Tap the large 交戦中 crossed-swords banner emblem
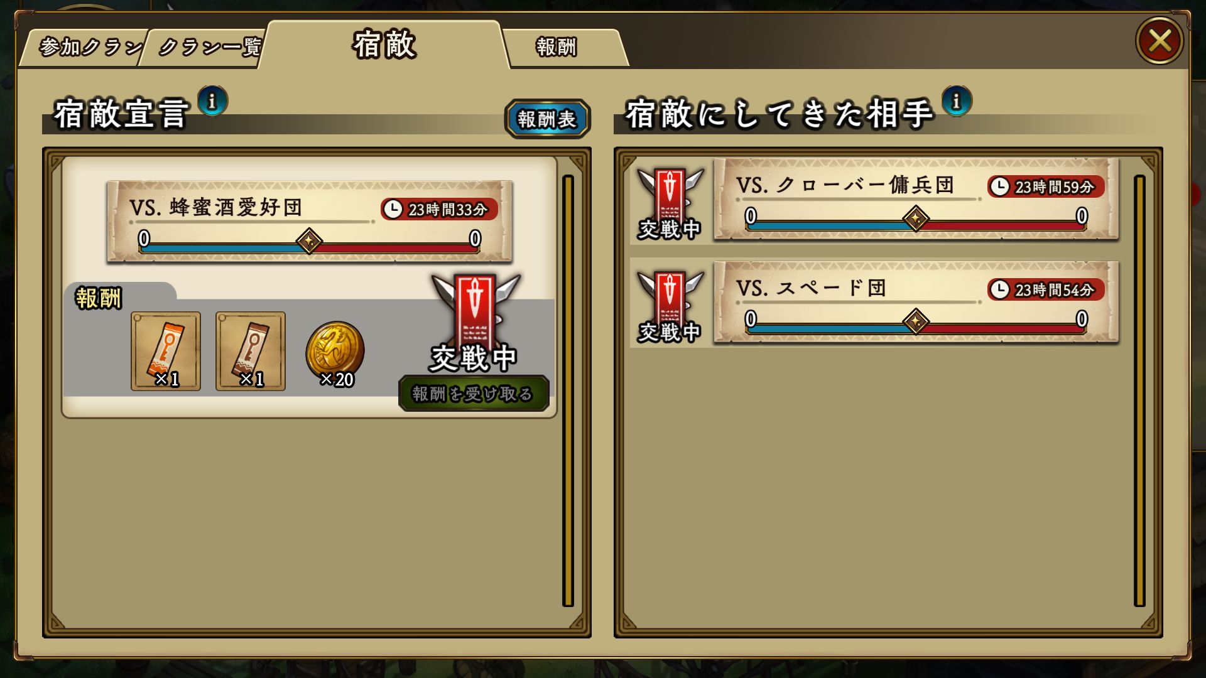This screenshot has height=678, width=1206. (x=475, y=321)
